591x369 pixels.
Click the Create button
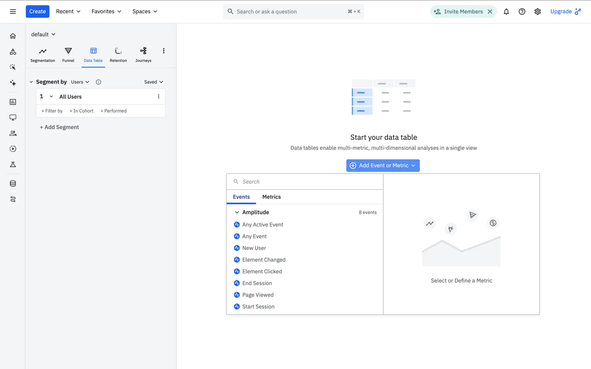(x=38, y=11)
